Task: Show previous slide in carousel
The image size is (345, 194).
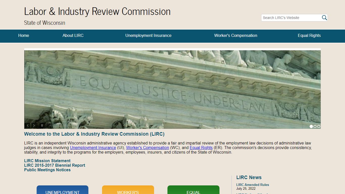Action: click(x=28, y=125)
